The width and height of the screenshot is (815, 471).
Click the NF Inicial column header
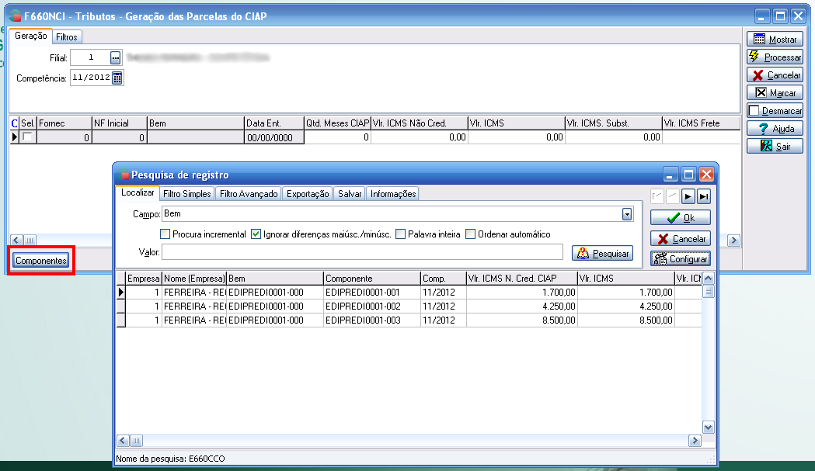click(x=120, y=123)
